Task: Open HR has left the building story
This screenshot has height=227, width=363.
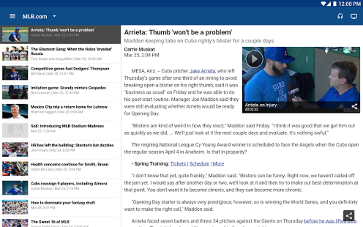Action: (x=60, y=149)
